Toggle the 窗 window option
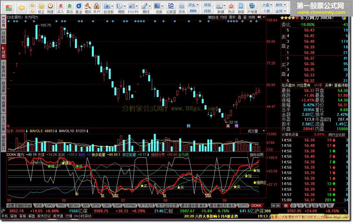 click(245, 17)
